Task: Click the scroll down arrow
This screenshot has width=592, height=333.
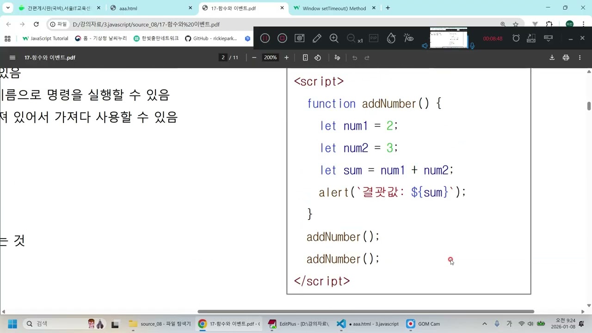Action: [589, 305]
